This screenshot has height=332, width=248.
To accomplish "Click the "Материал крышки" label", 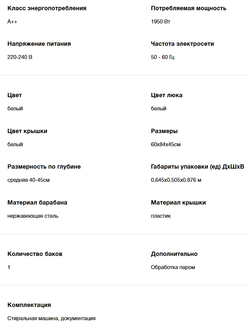I will [x=178, y=203].
